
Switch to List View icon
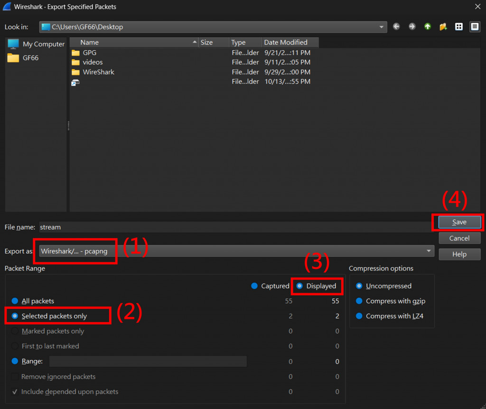coord(459,27)
